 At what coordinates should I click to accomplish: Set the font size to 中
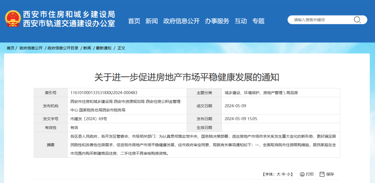coord(284,174)
